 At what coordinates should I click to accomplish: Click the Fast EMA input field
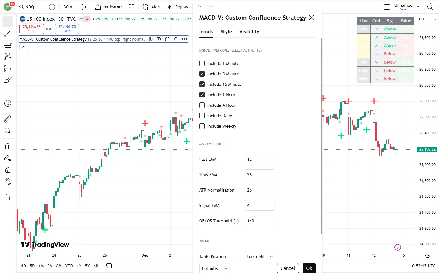click(x=260, y=159)
